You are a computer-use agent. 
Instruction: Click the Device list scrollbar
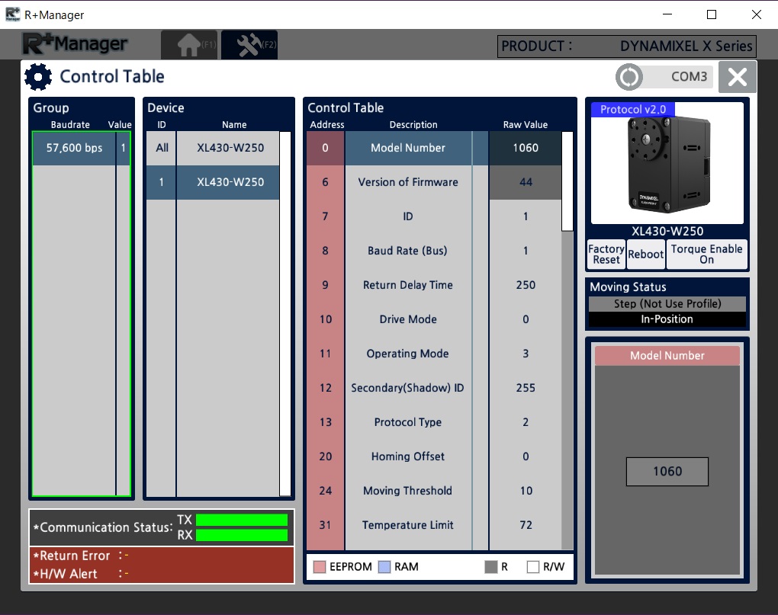(x=285, y=314)
